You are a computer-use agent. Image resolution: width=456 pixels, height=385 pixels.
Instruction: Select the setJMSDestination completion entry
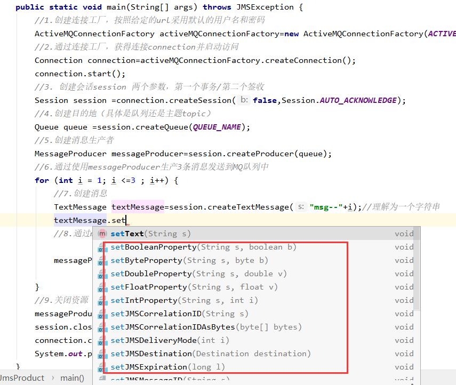pos(210,354)
